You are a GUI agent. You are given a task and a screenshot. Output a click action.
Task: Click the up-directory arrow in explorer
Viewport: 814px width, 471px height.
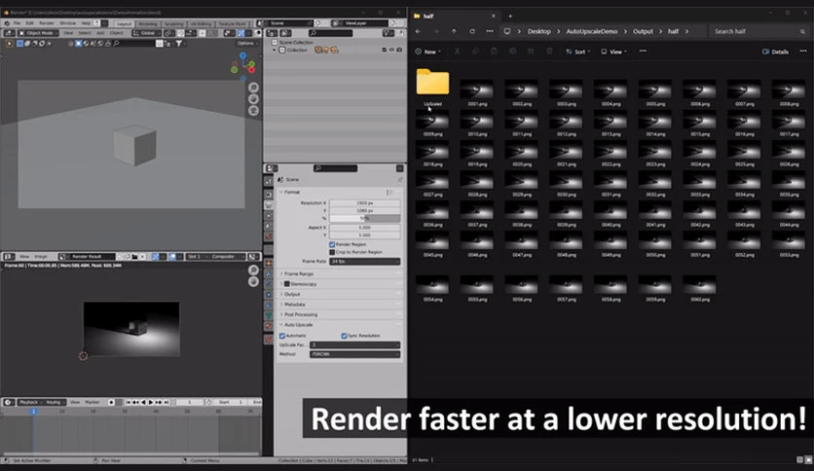click(x=455, y=31)
